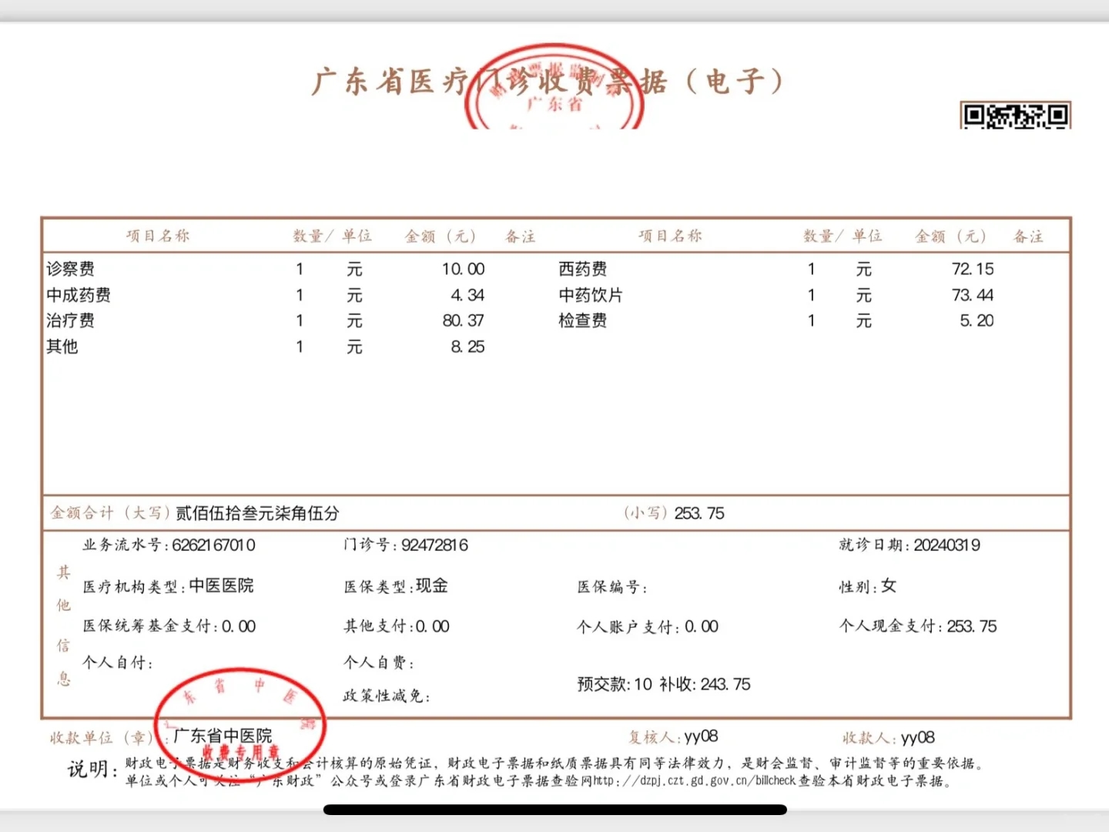Click 其他支付 value 0.00
This screenshot has width=1109, height=832.
pos(433,626)
